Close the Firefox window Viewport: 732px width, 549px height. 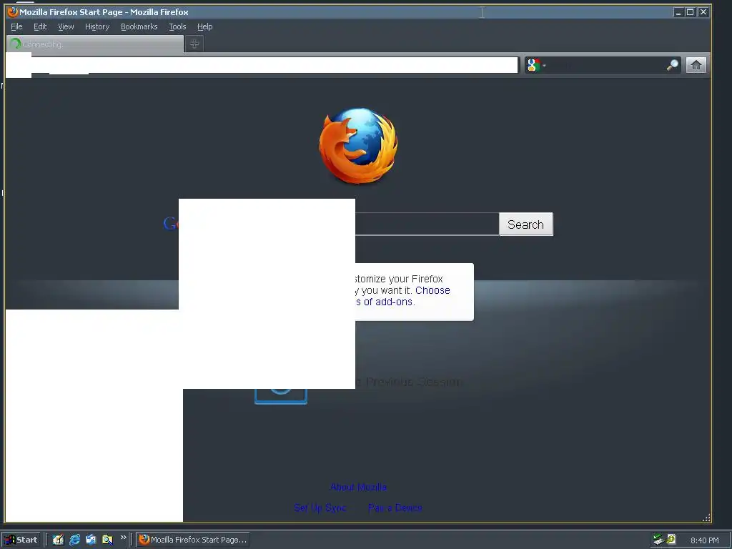[x=703, y=12]
